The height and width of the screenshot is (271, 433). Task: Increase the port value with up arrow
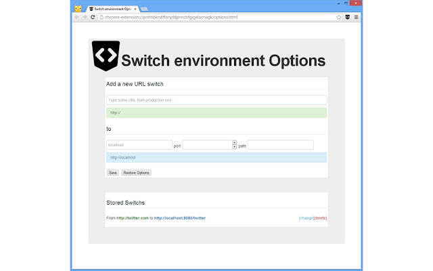235,143
